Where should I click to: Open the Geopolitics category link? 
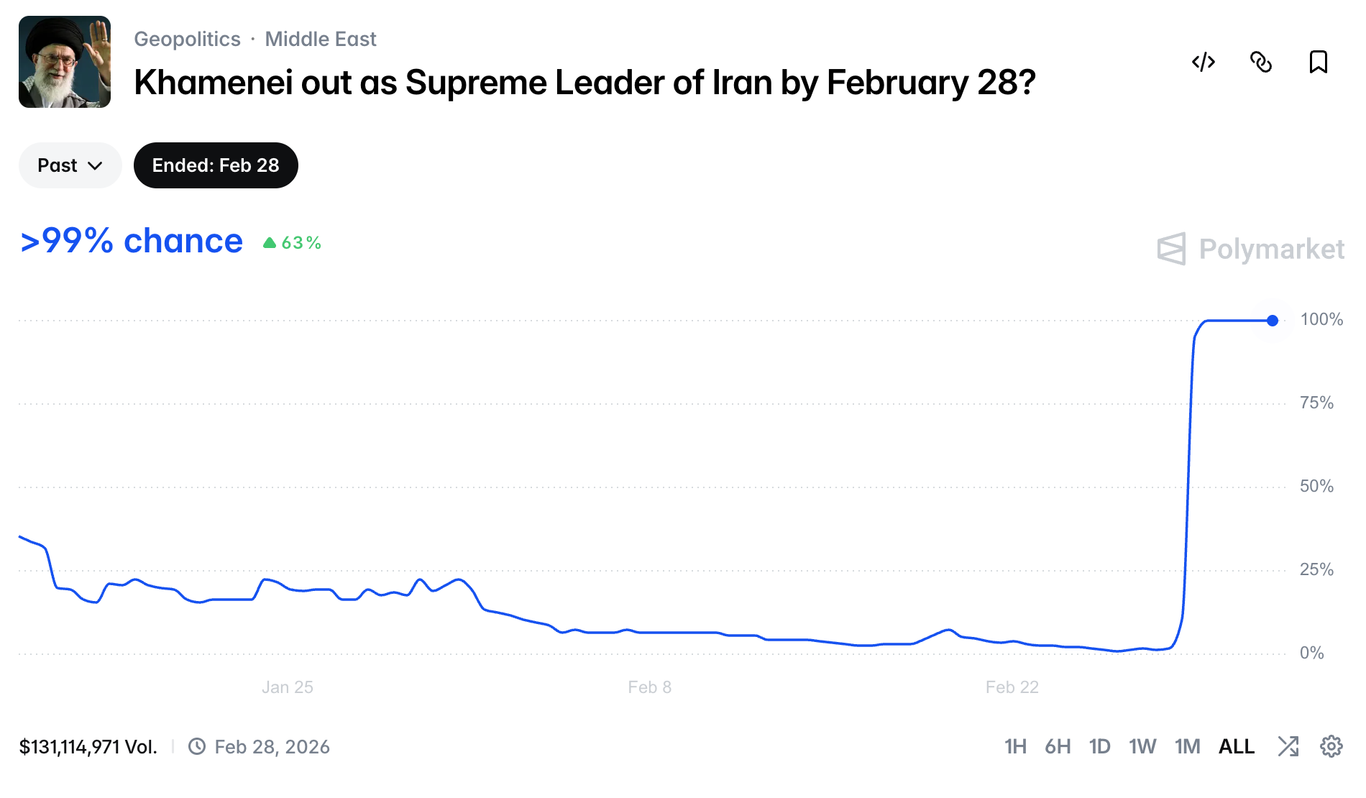187,39
